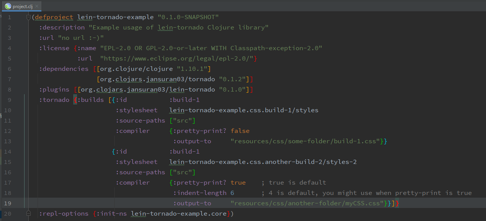Close the project.clj editor tab
This screenshot has width=486, height=221.
click(37, 7)
